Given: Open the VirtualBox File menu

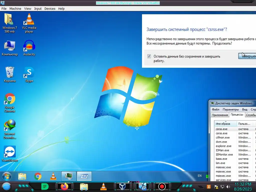Looking at the screenshot, I should point(4,9).
